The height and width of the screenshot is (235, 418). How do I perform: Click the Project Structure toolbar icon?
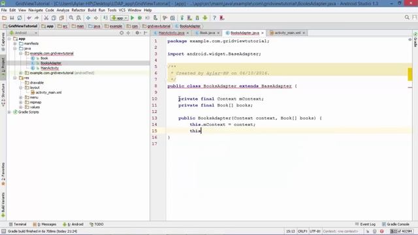(x=172, y=18)
